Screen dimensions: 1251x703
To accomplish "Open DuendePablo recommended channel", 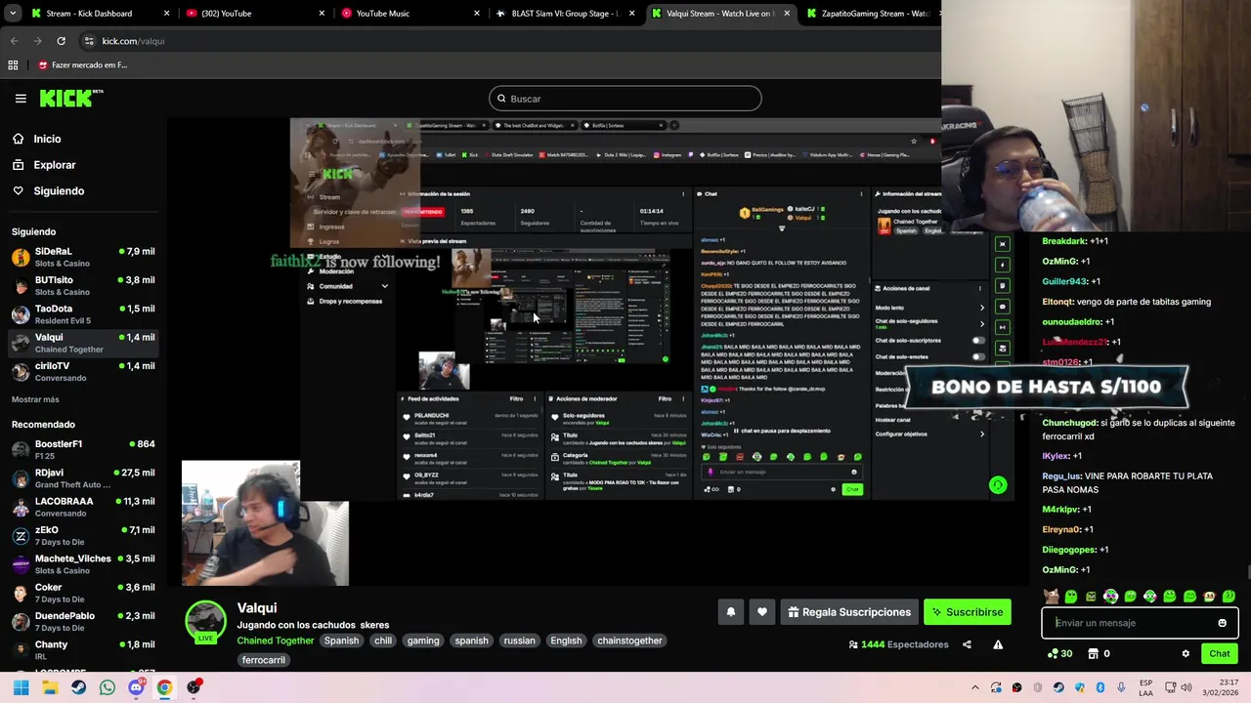I will 83,621.
